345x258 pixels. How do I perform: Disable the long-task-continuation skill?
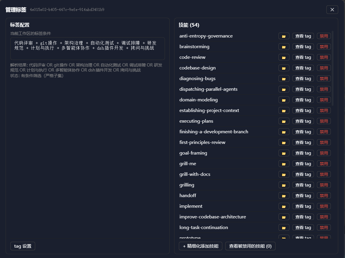point(324,228)
